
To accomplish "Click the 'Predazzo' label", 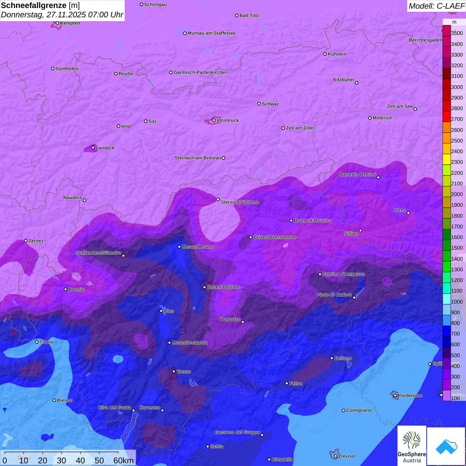I will 230,319.
